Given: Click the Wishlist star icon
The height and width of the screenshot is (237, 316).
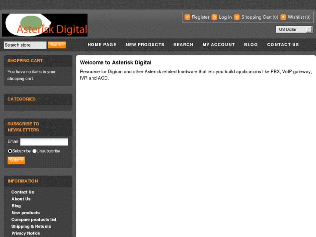Looking at the screenshot, I should (283, 17).
